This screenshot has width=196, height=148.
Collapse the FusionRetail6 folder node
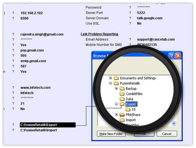[111, 83]
